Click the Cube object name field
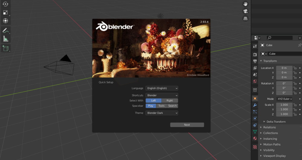The width and height of the screenshot is (302, 160). (x=285, y=54)
